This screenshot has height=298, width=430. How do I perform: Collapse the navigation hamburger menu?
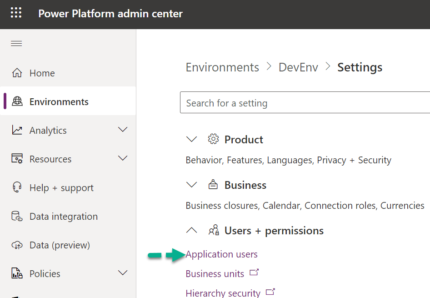[16, 44]
